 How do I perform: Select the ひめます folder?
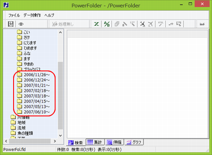27,48
